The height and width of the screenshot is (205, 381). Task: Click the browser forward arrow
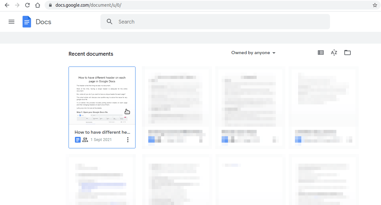coord(17,5)
